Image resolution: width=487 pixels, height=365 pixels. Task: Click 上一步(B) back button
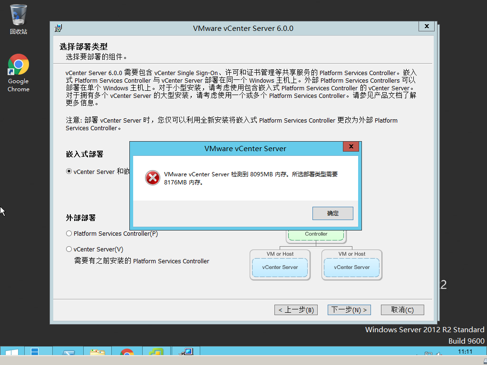[x=296, y=310]
